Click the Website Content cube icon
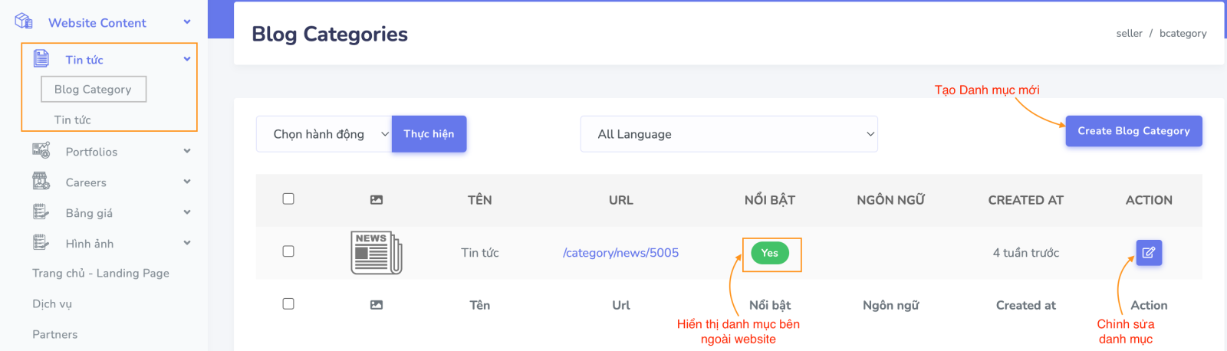The image size is (1227, 351). click(24, 21)
